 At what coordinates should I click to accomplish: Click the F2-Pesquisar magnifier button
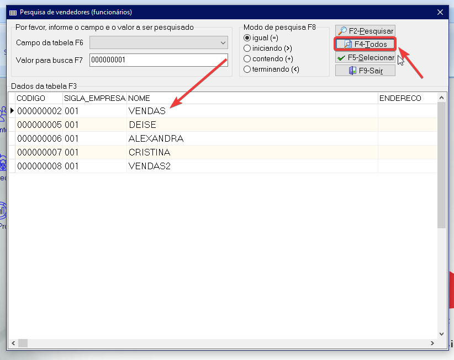[365, 31]
